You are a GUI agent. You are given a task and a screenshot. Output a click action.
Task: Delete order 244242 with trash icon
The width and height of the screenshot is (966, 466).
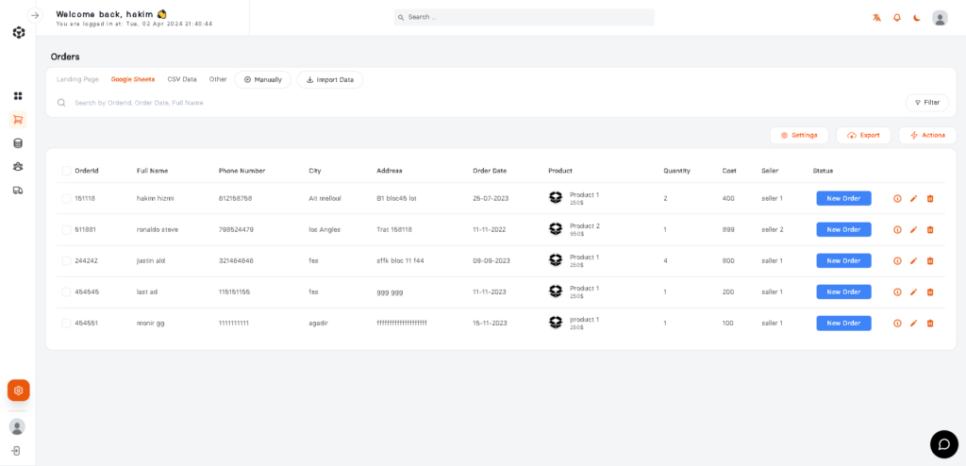pos(930,260)
